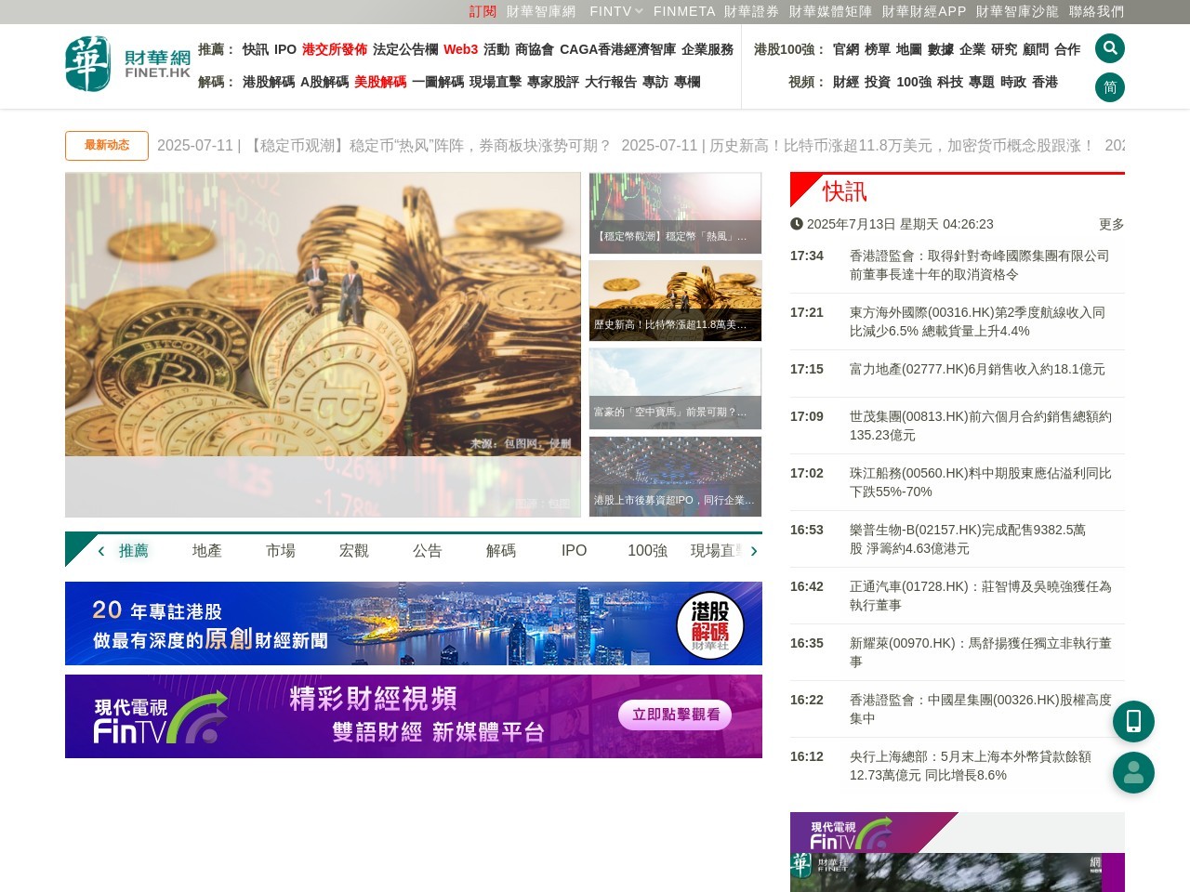
Task: Click right chevron of category tab bar
Action: tap(754, 550)
